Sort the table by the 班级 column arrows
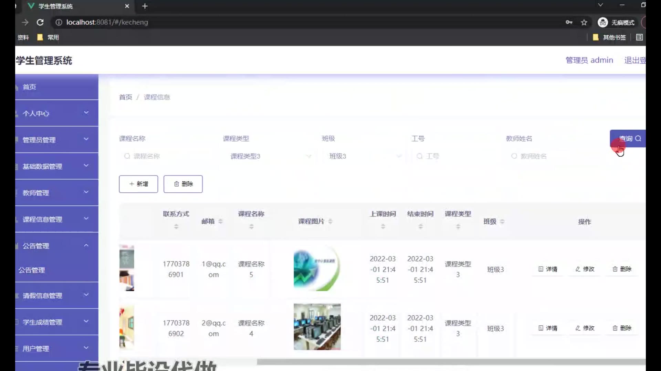Screen dimensions: 661x371 click(x=502, y=222)
